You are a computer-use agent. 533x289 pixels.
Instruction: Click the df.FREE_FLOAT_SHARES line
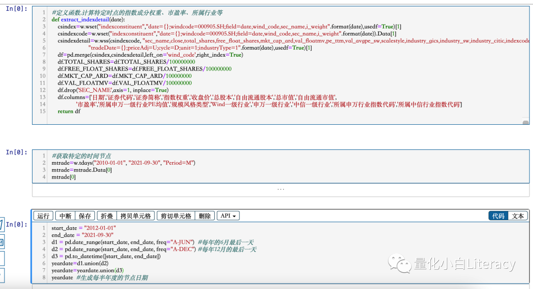(x=145, y=69)
